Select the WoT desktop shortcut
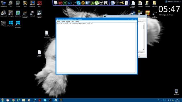Screen dimensions: 182x102 (11, 4)
